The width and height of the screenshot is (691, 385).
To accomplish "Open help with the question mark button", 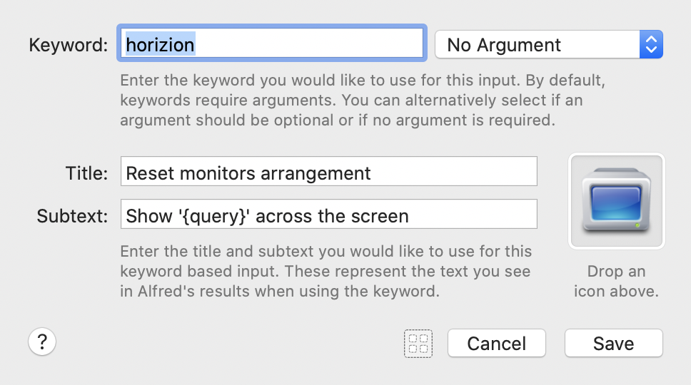I will tap(42, 342).
